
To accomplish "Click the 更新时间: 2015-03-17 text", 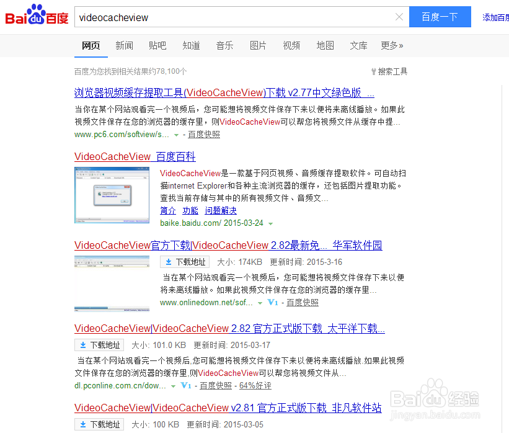I will (x=232, y=346).
